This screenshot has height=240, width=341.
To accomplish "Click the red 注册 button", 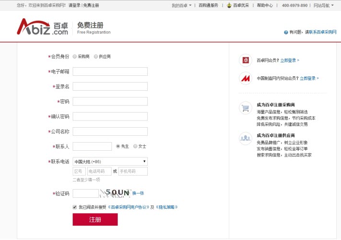I will coord(95,219).
